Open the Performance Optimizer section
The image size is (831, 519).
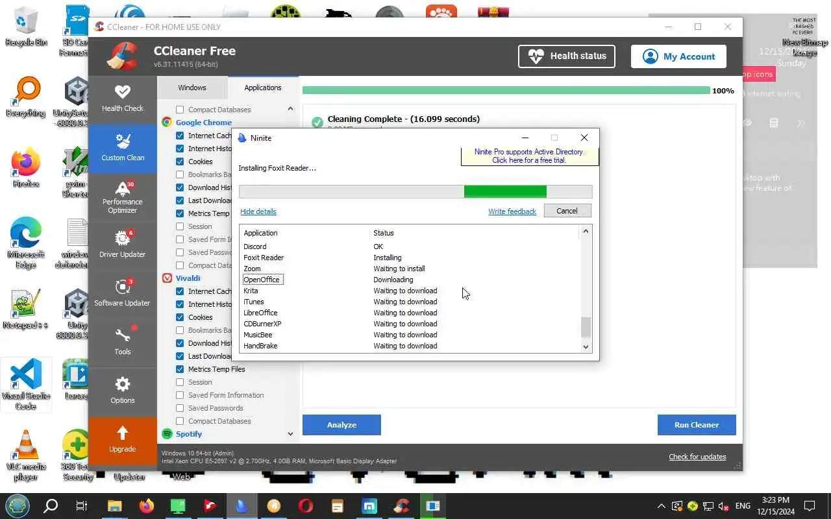tap(123, 197)
